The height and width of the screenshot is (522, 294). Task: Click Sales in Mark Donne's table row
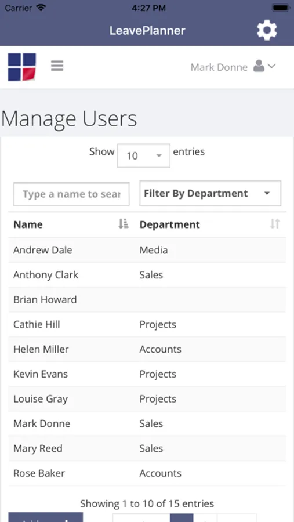(151, 424)
